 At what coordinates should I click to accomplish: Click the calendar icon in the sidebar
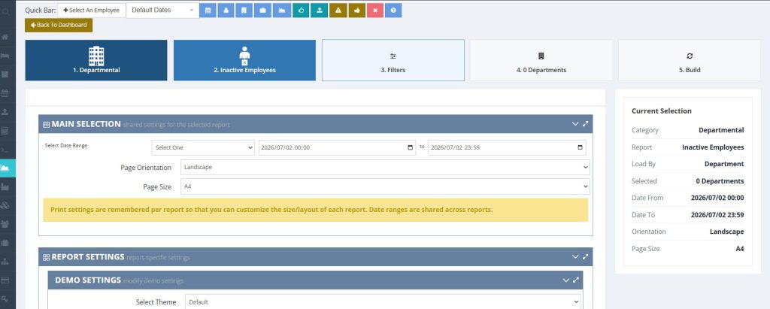click(5, 92)
